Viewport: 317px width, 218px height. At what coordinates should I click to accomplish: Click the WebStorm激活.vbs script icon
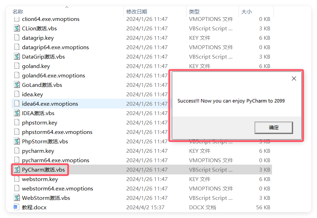coord(17,197)
